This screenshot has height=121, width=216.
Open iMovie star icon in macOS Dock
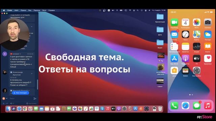pos(75,109)
